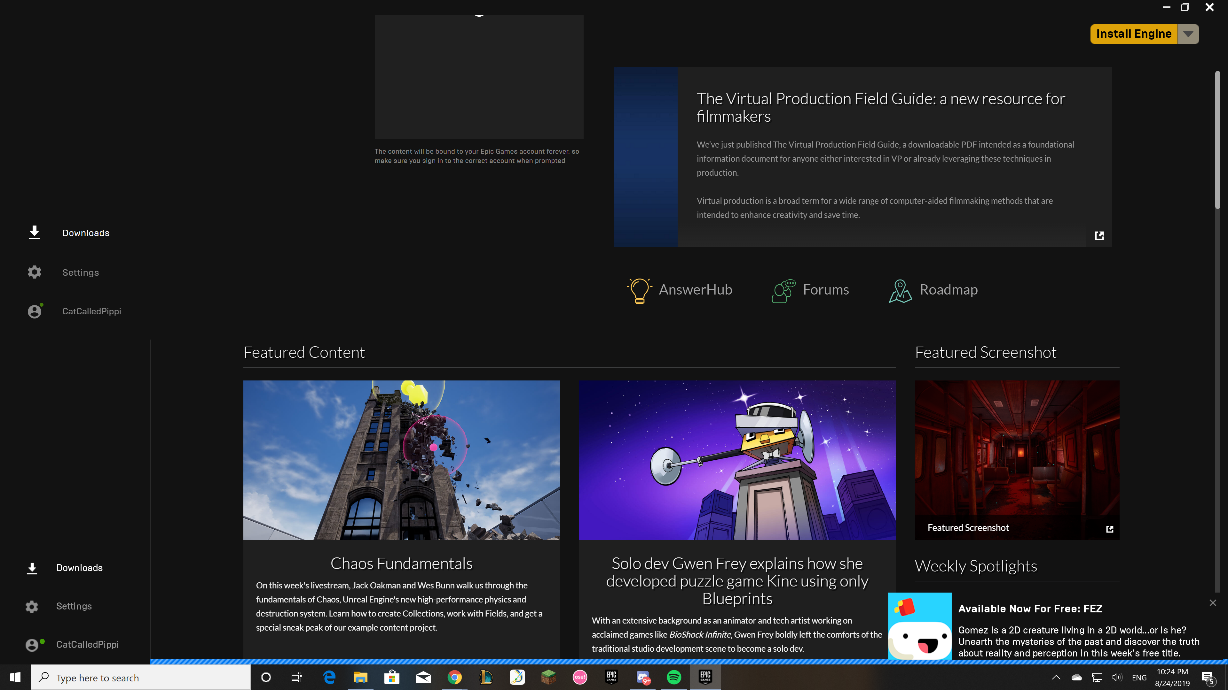Focus the Type here to search box
The image size is (1228, 690).
(141, 677)
